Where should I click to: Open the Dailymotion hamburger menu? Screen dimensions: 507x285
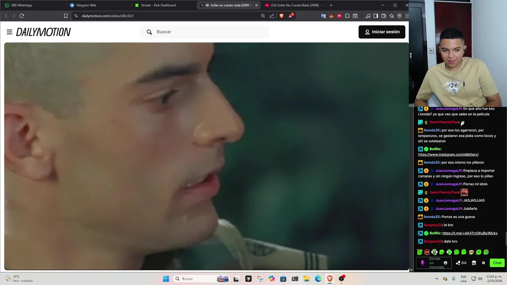click(10, 32)
